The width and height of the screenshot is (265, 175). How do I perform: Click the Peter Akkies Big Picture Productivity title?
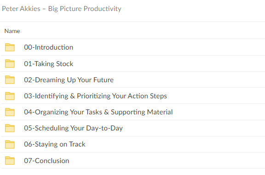click(x=62, y=9)
